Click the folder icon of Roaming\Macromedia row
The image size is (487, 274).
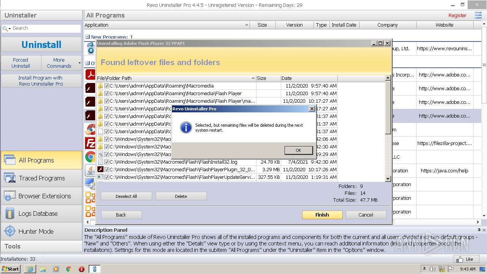(100, 86)
